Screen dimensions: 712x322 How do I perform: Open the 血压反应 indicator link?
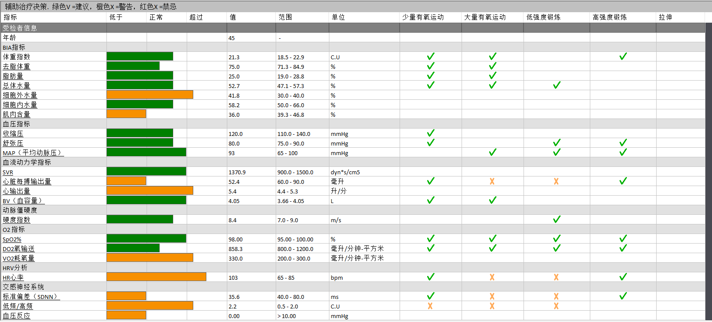pos(17,315)
